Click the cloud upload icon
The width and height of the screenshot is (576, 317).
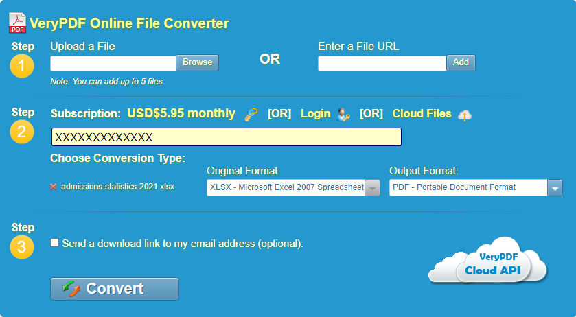[465, 115]
